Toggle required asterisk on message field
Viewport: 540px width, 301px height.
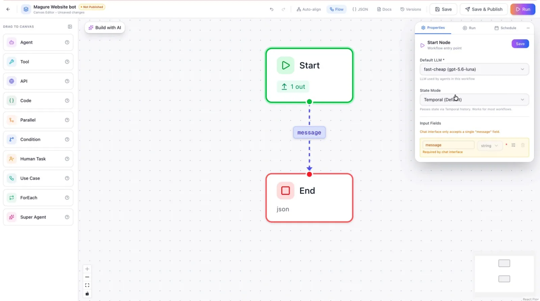point(506,145)
